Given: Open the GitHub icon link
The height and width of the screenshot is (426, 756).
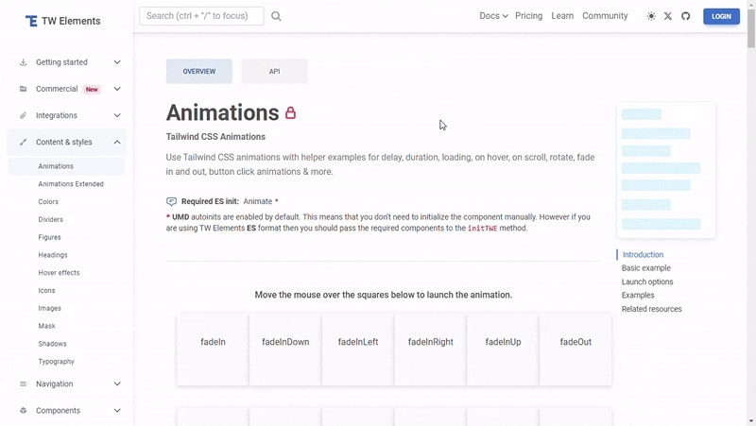Looking at the screenshot, I should click(x=686, y=16).
